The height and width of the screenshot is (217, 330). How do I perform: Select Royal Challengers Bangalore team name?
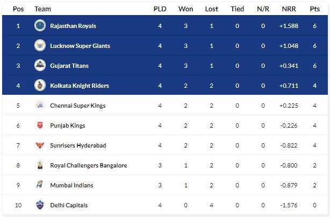pyautogui.click(x=88, y=165)
